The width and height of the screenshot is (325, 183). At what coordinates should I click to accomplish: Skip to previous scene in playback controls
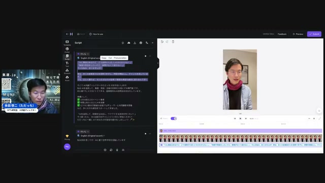(235, 118)
